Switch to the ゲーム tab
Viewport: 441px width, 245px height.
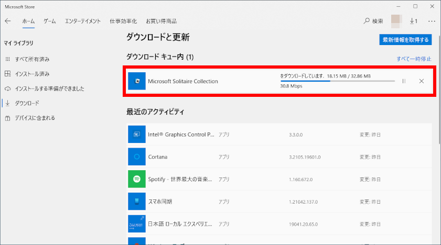click(x=49, y=21)
